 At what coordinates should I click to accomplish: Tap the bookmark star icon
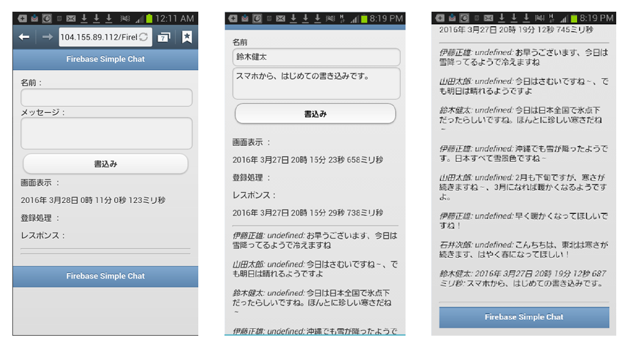pos(187,37)
